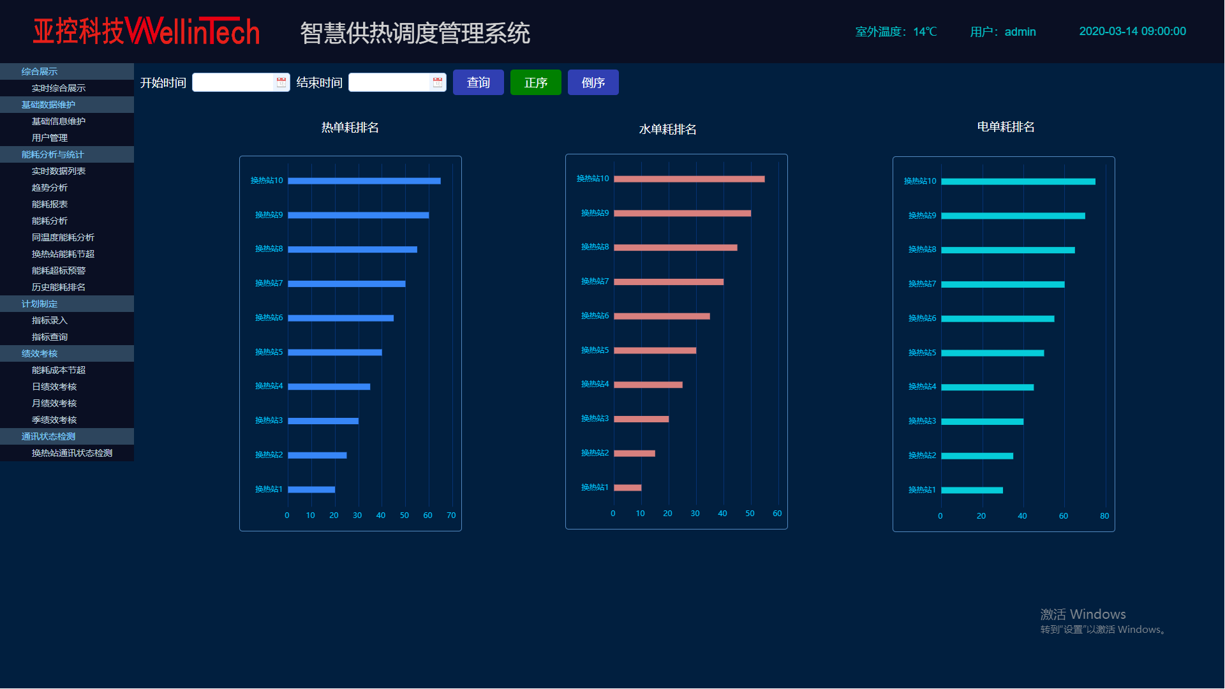Click the 换热站5 bar in 水单耗排名 chart
Screen dimensions: 1225x689
(655, 350)
